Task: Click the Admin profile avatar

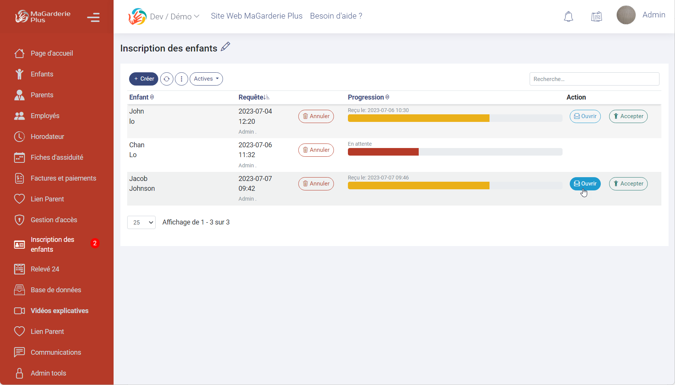Action: (626, 15)
